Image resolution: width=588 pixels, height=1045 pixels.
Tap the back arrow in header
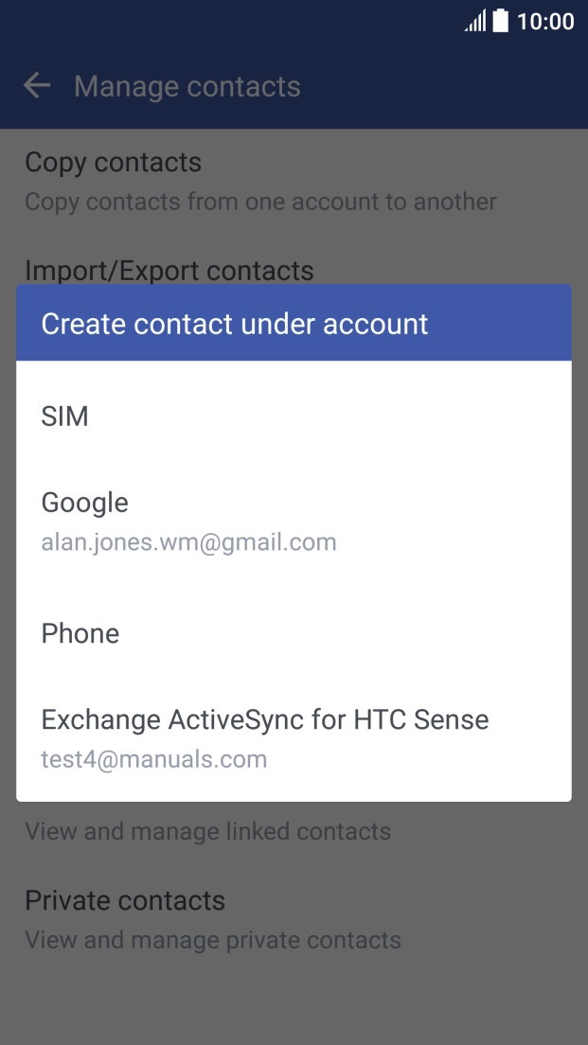tap(37, 86)
